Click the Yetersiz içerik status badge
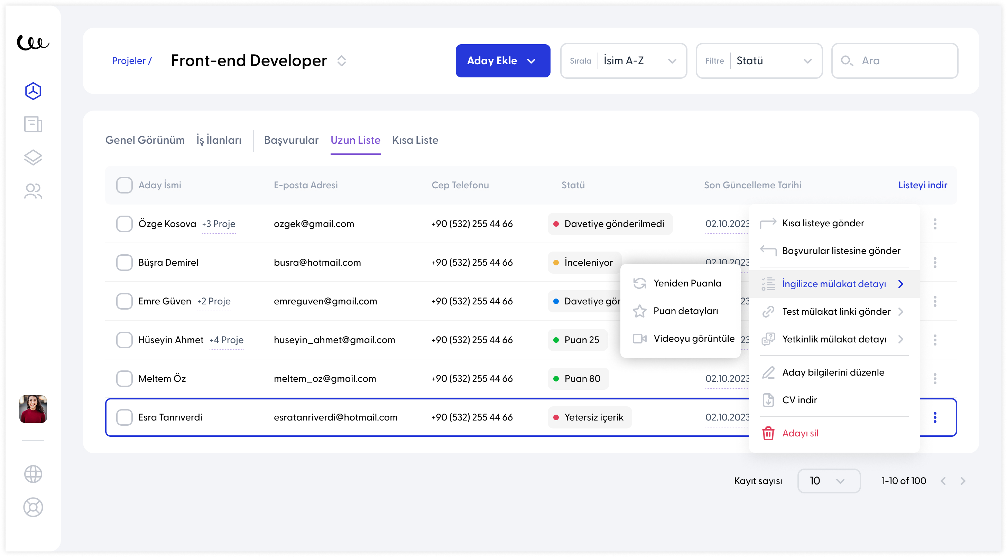Screen dimensions: 1007x557 pyautogui.click(x=590, y=417)
